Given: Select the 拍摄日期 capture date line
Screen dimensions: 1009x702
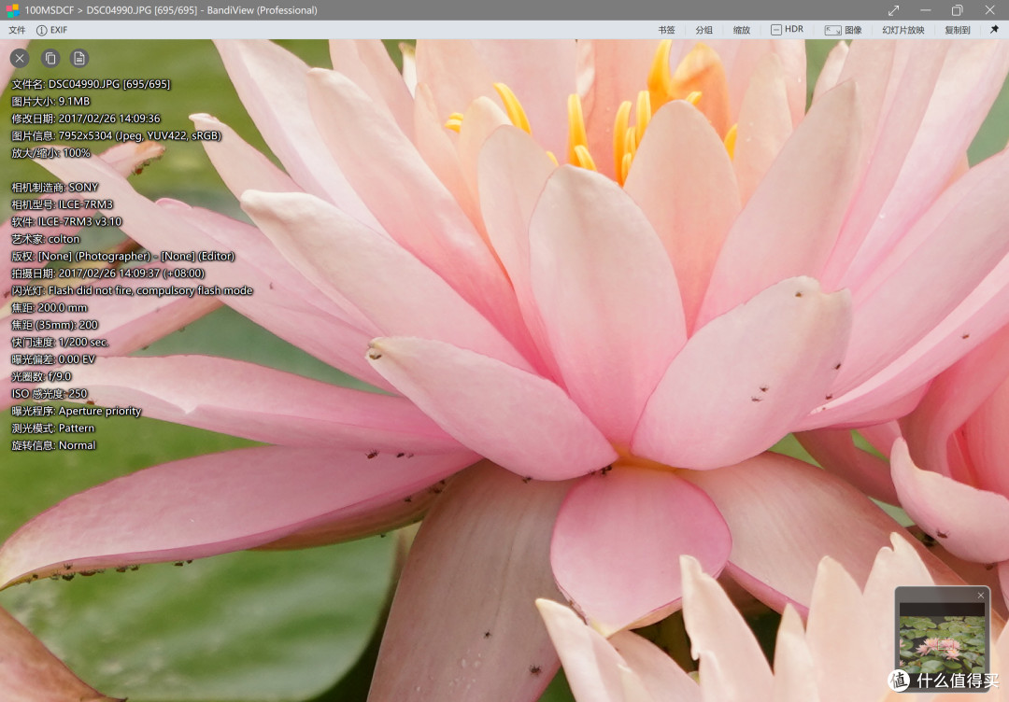Looking at the screenshot, I should [x=108, y=274].
